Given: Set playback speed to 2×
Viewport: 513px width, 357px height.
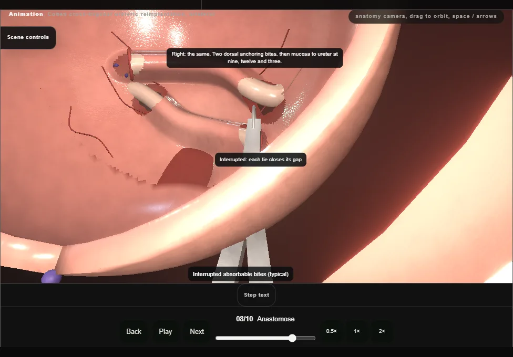Looking at the screenshot, I should coord(382,331).
